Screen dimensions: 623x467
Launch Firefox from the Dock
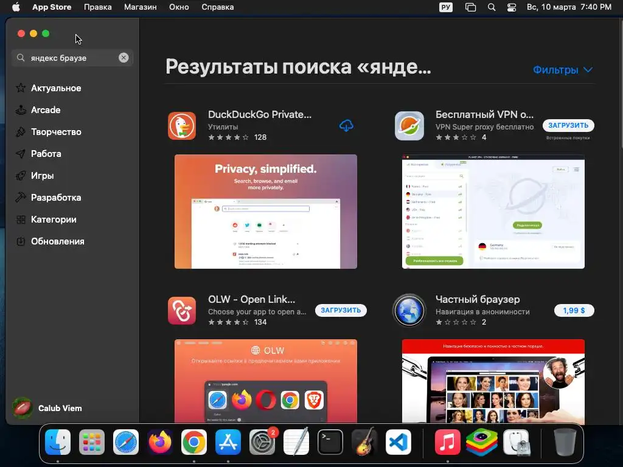[160, 442]
